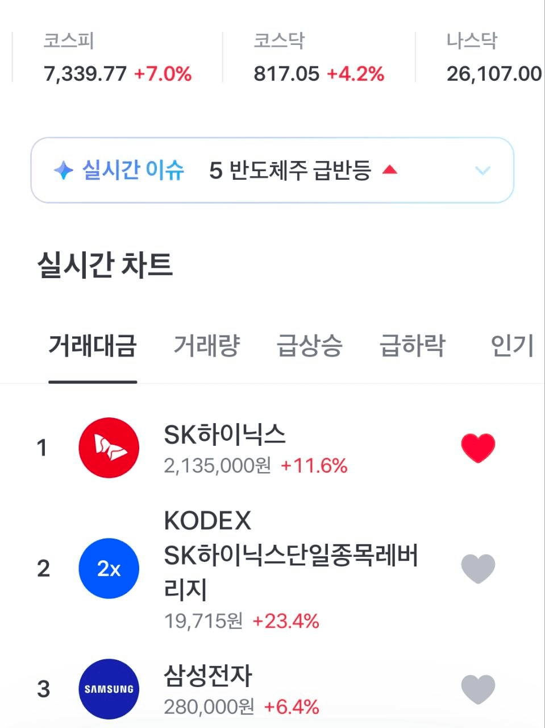545x728 pixels.
Task: Select the 거래대금 tab
Action: pyautogui.click(x=93, y=345)
